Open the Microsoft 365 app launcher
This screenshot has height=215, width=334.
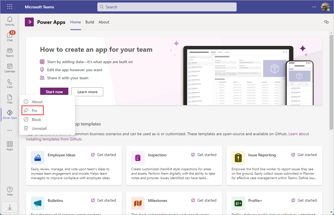(x=9, y=6)
